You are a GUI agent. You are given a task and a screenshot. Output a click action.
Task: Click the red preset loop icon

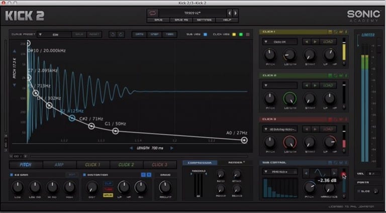point(153,13)
